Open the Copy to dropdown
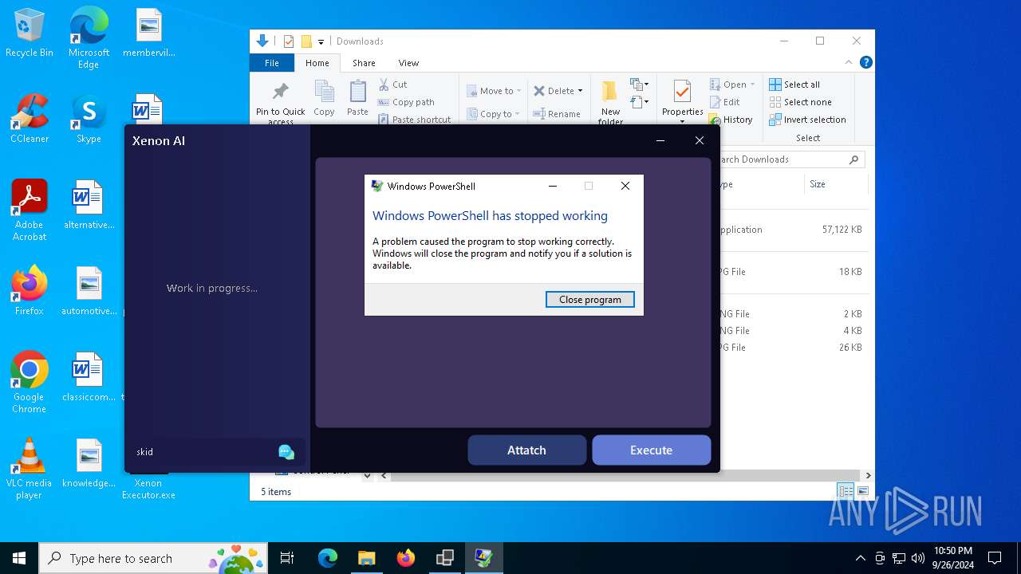Screen dimensions: 1021x574 [x=493, y=114]
